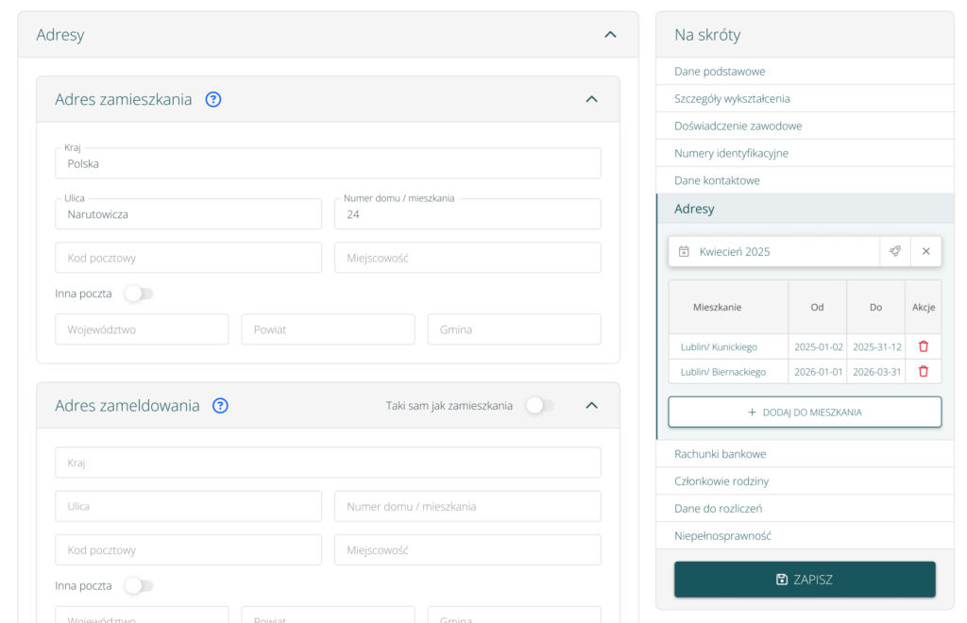Collapse the Adres zamieszkania panel

(591, 99)
